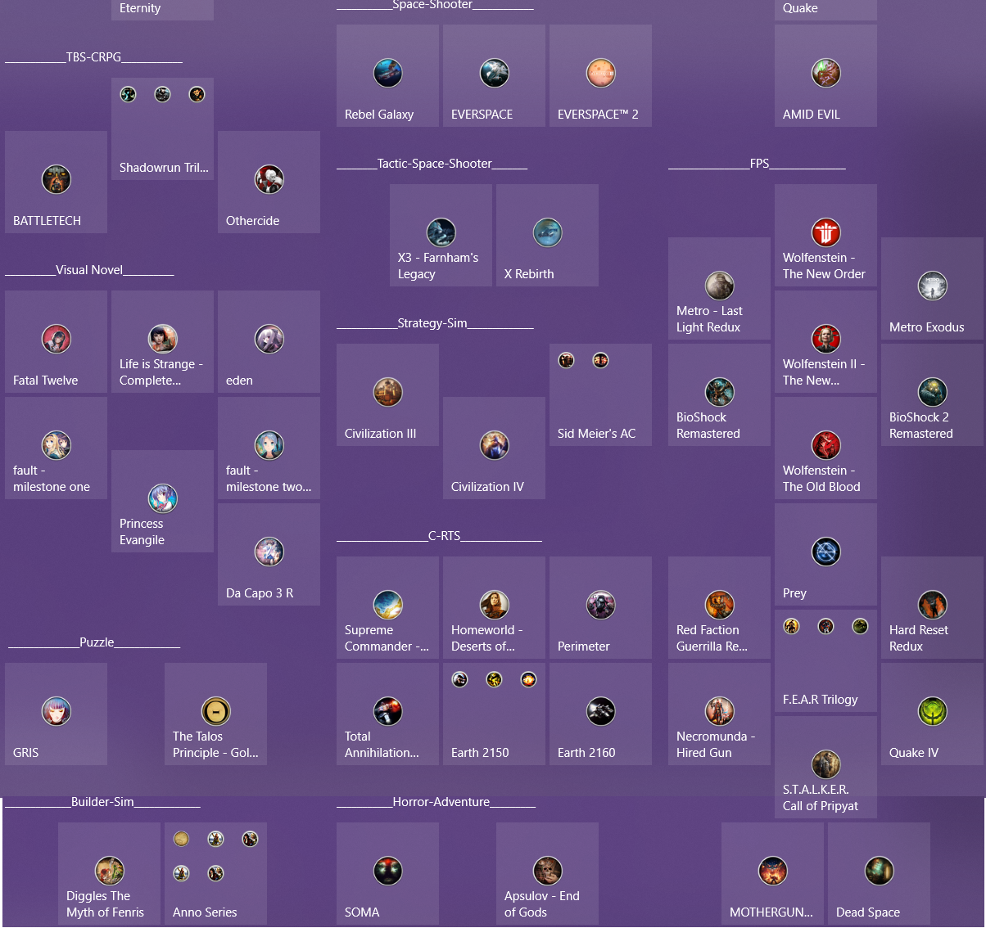
Task: Start Metro - Last Light Redux
Action: 719,288
